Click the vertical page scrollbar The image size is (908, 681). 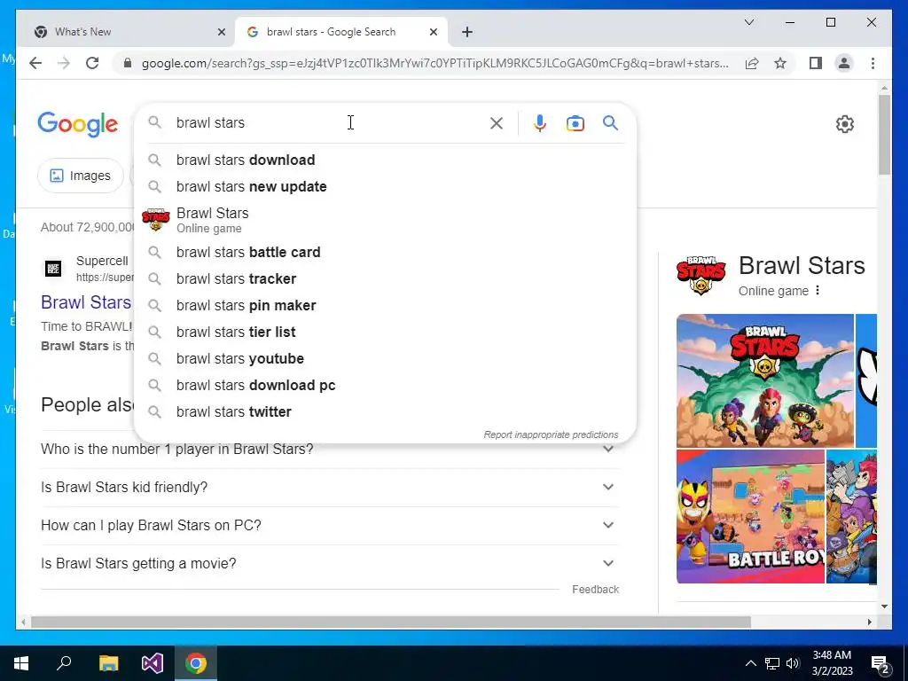tap(884, 135)
